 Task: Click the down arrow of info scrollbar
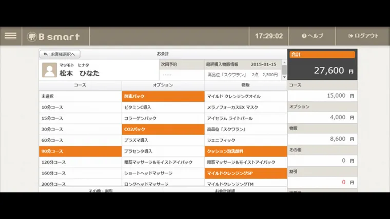tap(284, 77)
